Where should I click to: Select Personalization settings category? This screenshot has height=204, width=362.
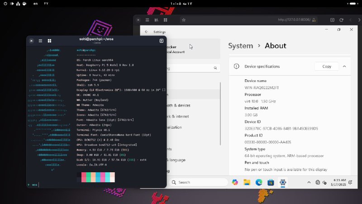pyautogui.click(x=174, y=127)
